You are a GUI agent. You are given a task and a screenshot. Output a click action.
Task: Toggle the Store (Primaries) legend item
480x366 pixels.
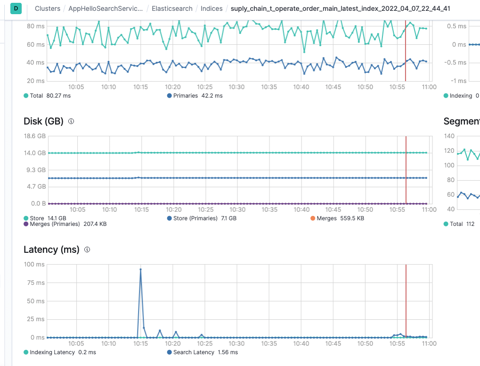tap(201, 218)
